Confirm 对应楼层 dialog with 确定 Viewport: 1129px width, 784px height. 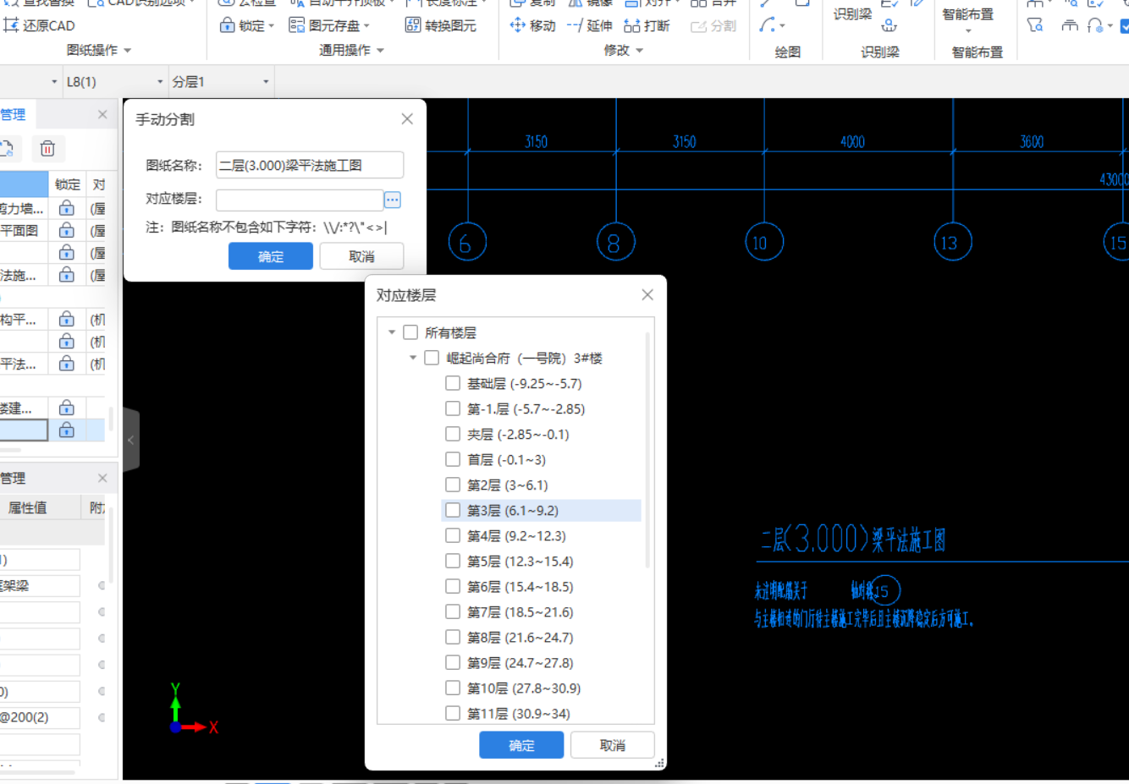point(521,745)
